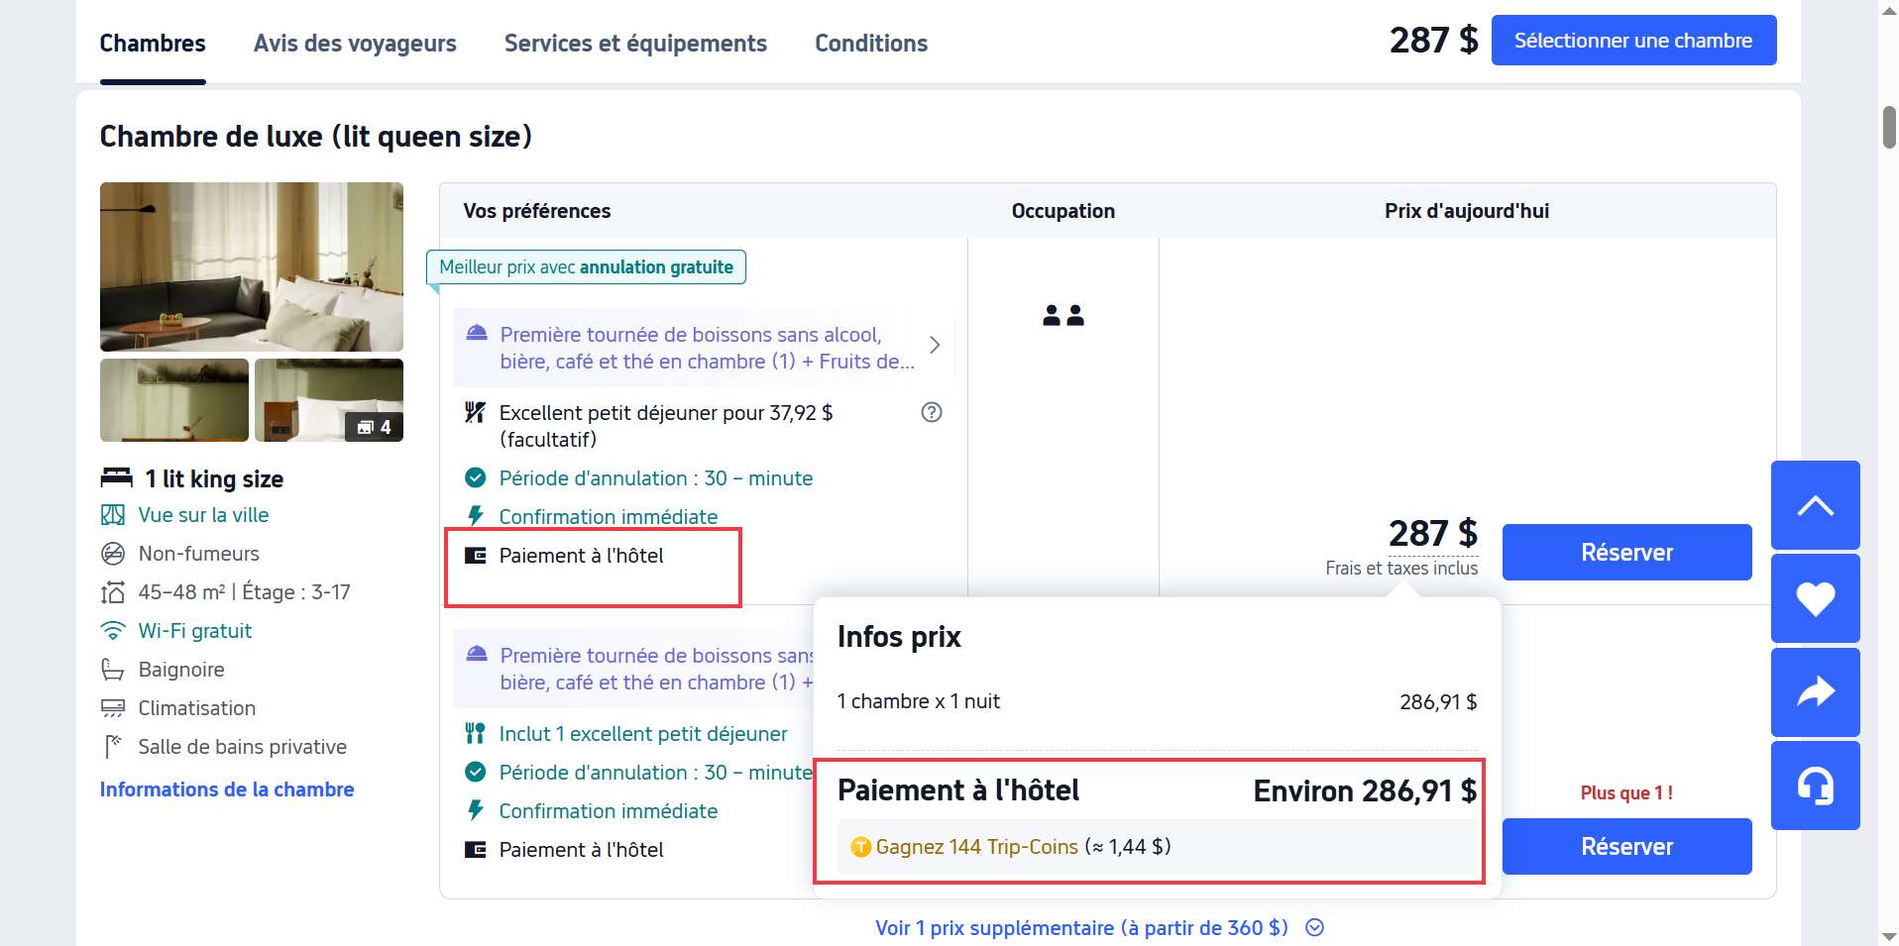Click the Trip-Coins gold coin icon

click(860, 847)
